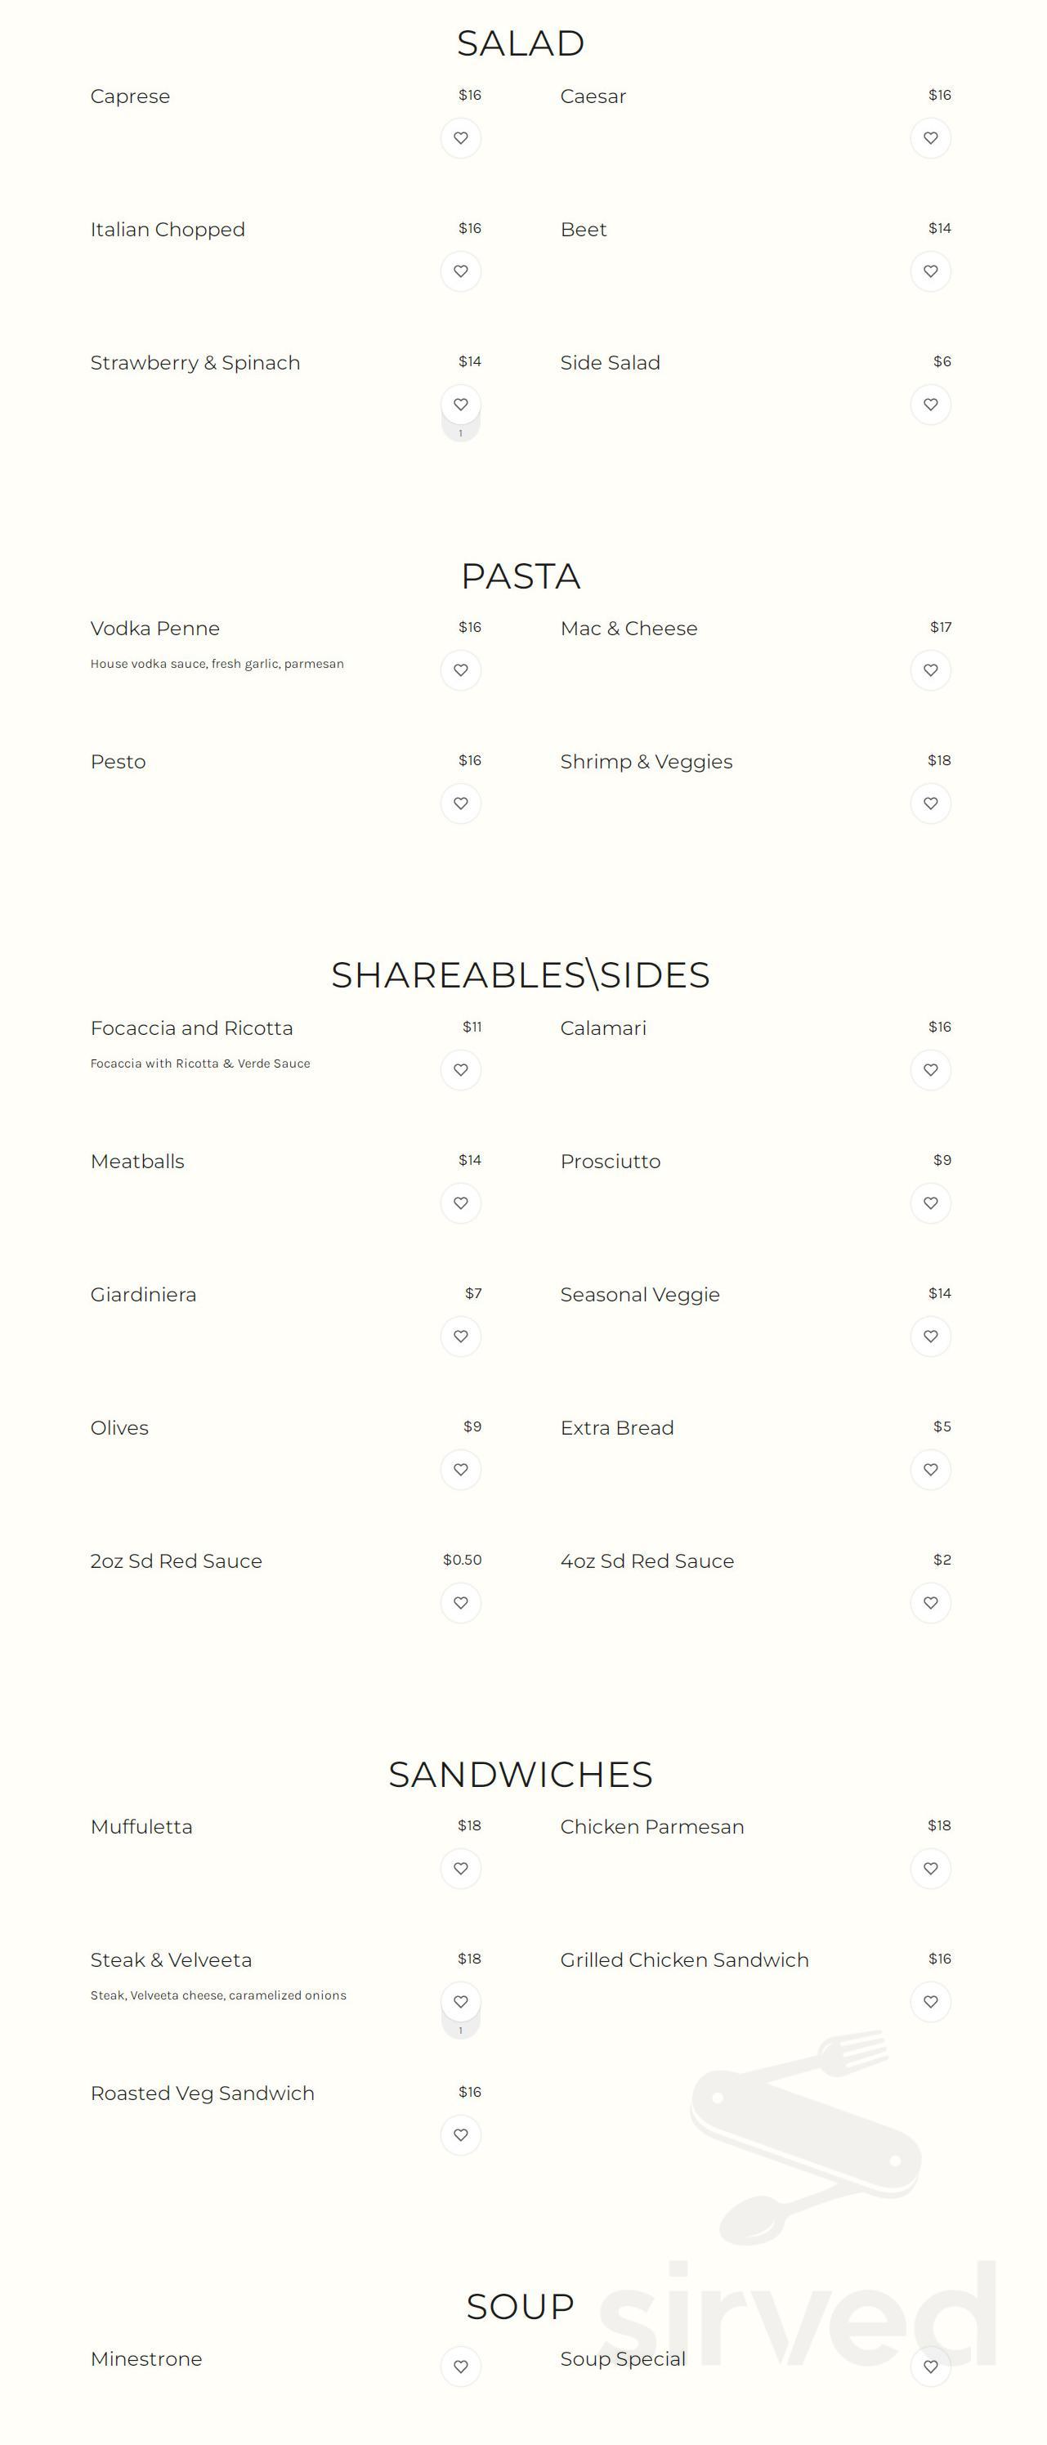Toggle the like on Steak & Velveeta

[460, 2001]
